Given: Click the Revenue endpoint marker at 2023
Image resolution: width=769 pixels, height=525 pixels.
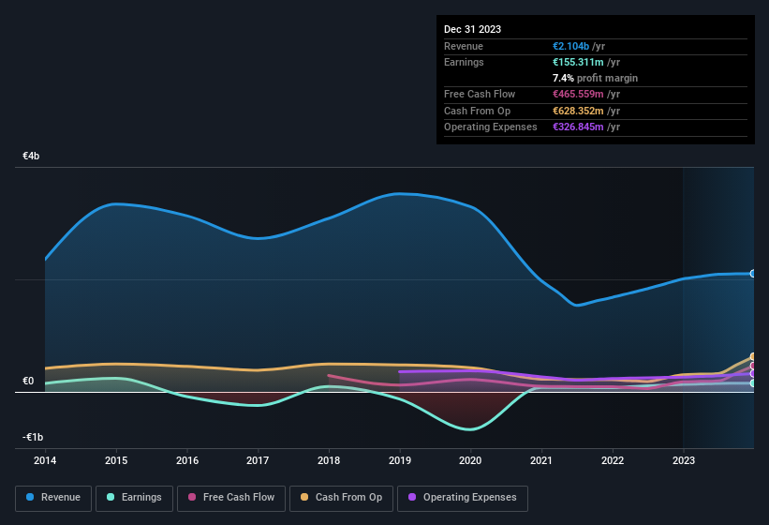Looking at the screenshot, I should pyautogui.click(x=753, y=274).
